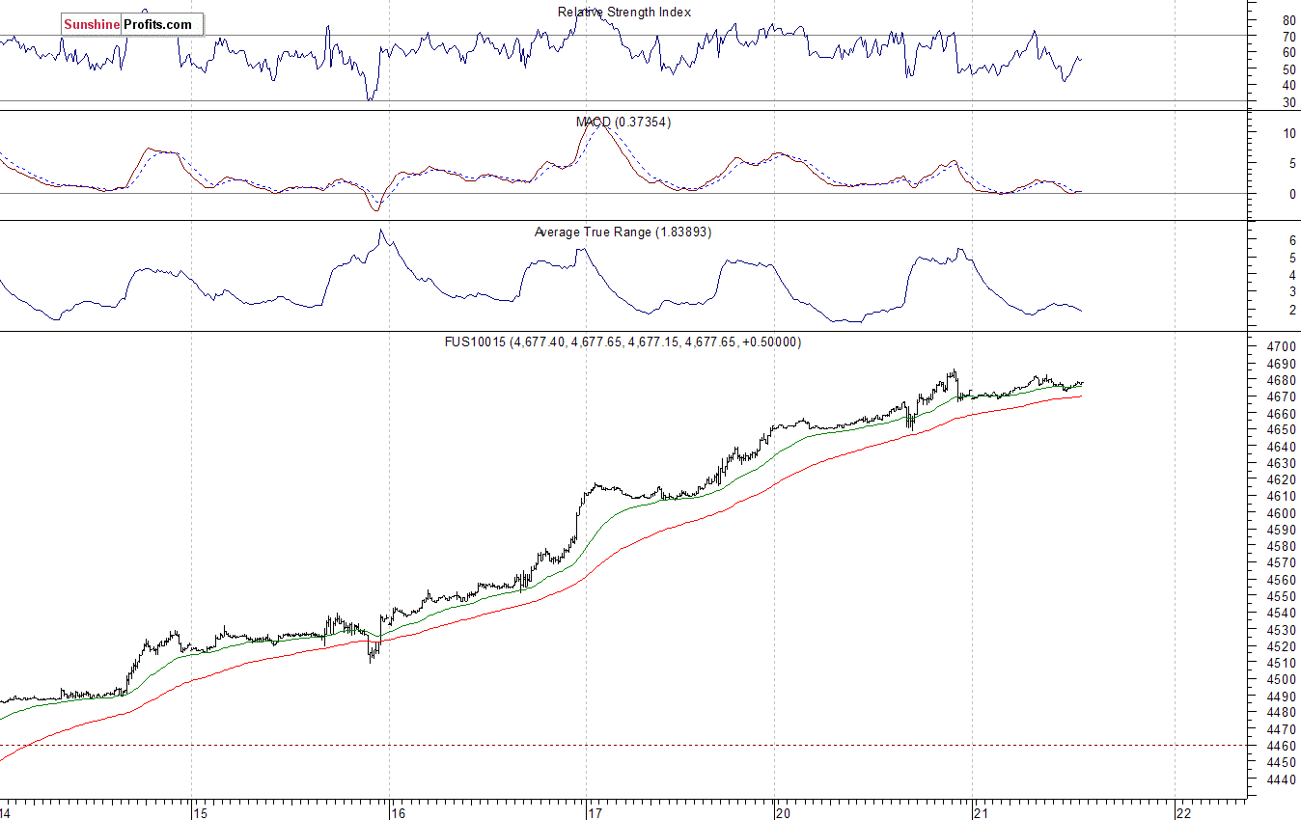1301x820 pixels.
Task: Click the 4650 price axis label
Action: point(1282,430)
